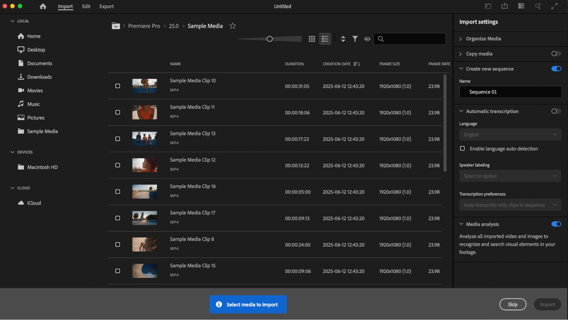Expand the Copy media section chevron
The image size is (568, 320).
461,54
